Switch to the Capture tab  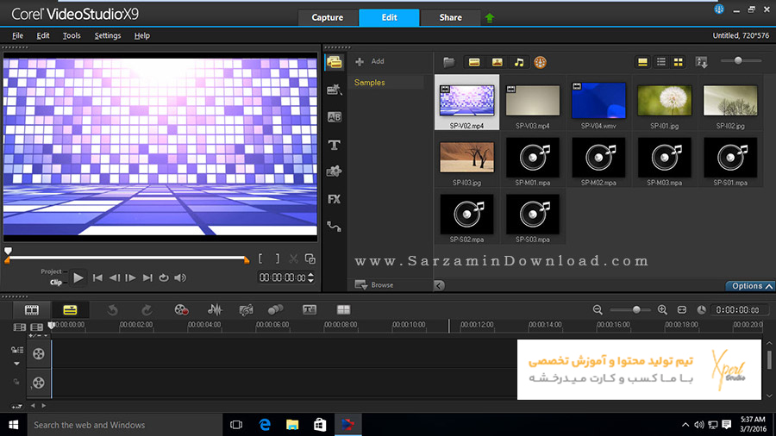point(327,17)
